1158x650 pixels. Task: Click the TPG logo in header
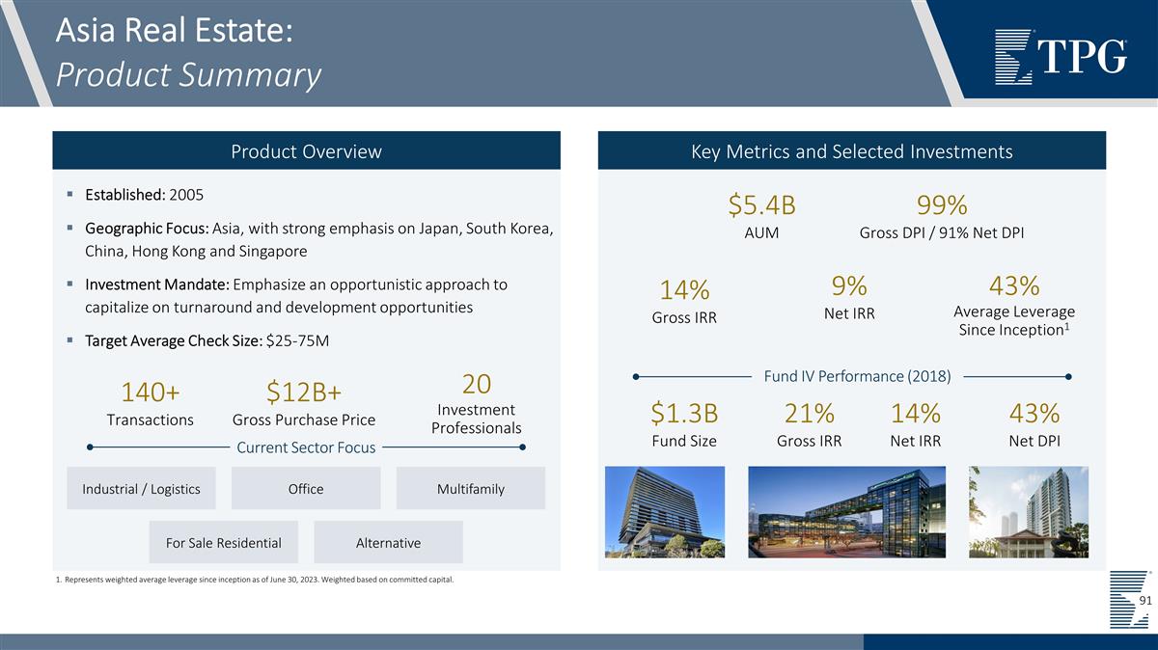click(1060, 55)
